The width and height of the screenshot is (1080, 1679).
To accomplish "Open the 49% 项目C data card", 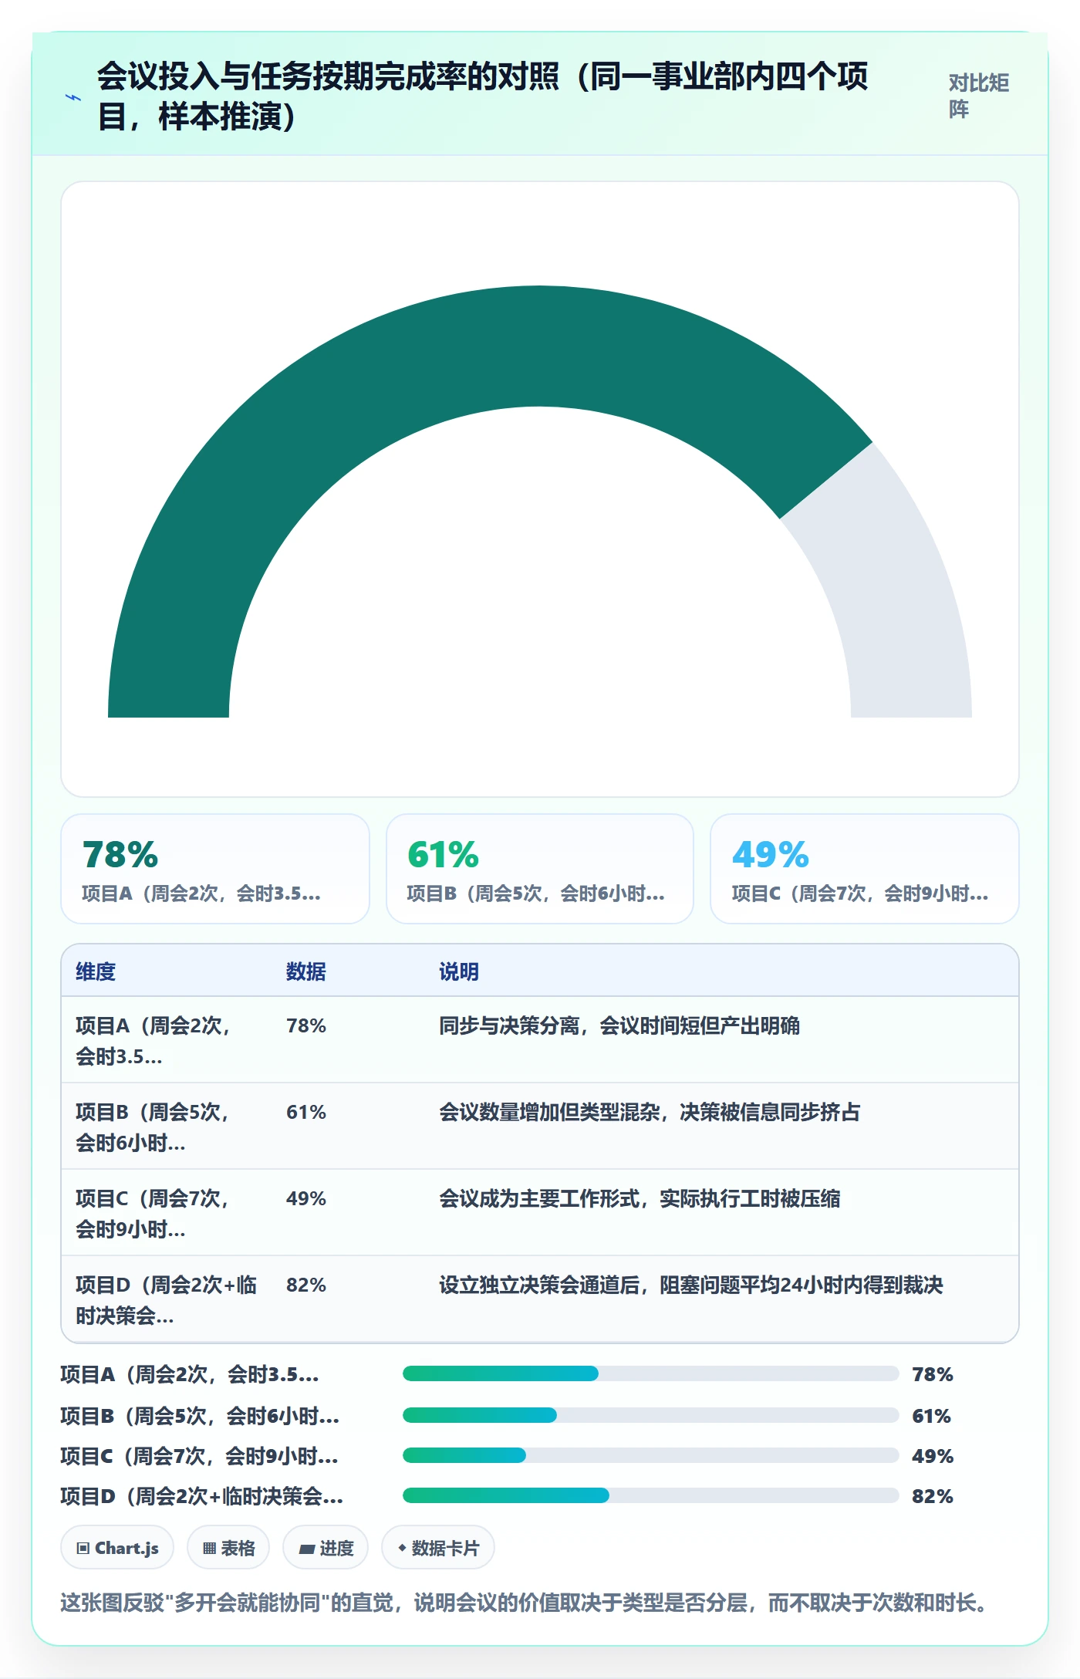I will tap(865, 869).
